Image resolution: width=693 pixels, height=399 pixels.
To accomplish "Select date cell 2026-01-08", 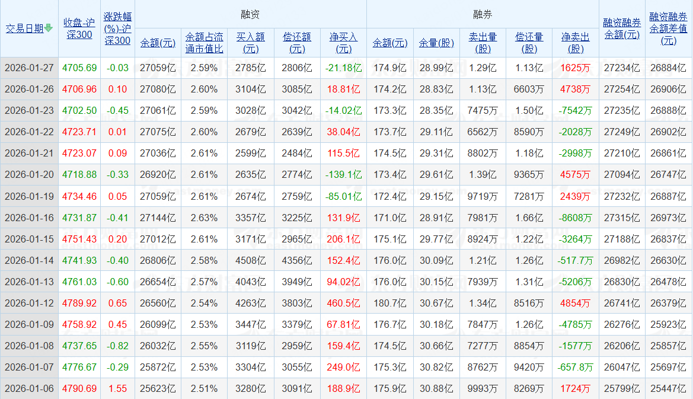I will coord(29,346).
